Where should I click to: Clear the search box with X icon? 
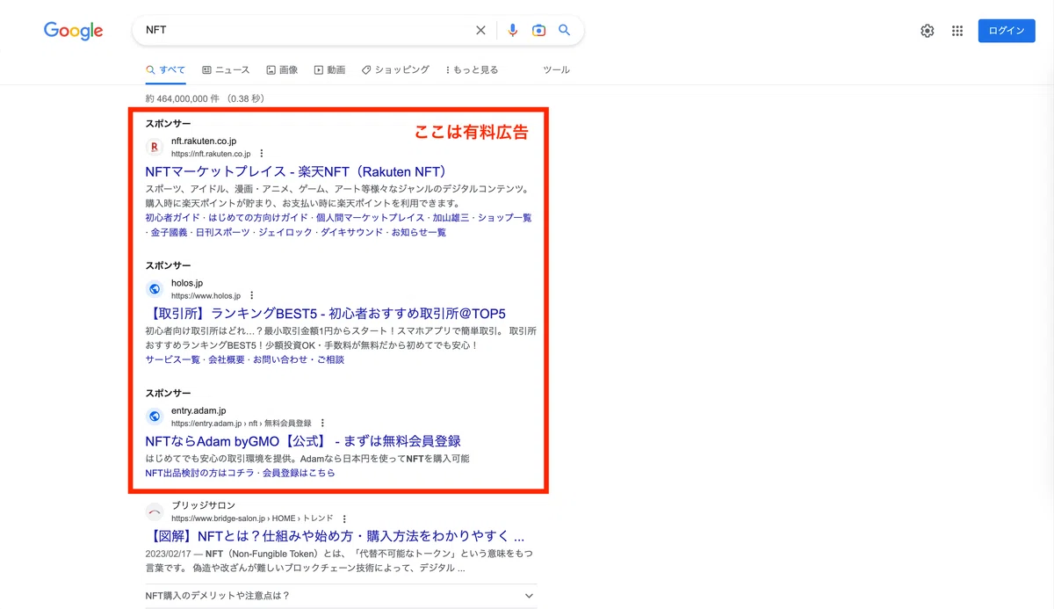click(480, 30)
